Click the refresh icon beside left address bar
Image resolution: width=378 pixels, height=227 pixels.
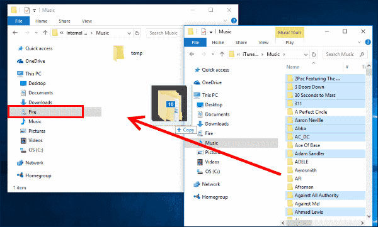pos(137,33)
